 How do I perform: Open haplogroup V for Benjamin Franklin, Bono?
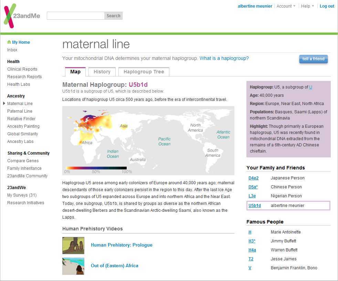[x=250, y=268]
